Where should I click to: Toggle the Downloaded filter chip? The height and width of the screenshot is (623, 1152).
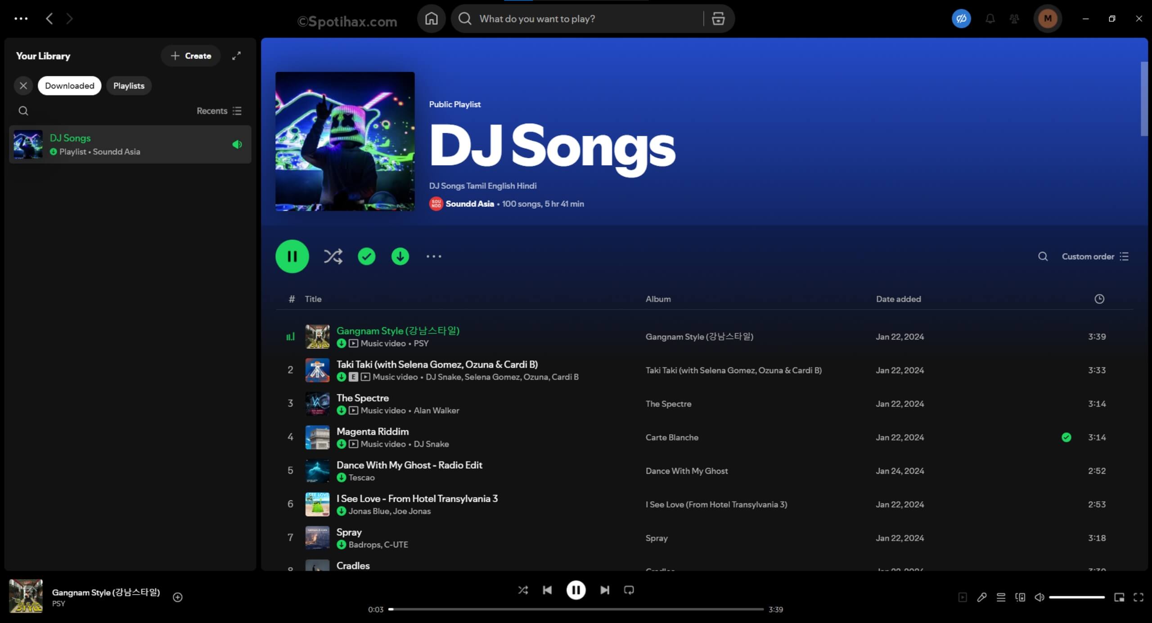click(70, 85)
